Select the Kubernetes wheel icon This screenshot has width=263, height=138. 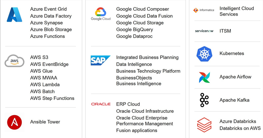(204, 54)
